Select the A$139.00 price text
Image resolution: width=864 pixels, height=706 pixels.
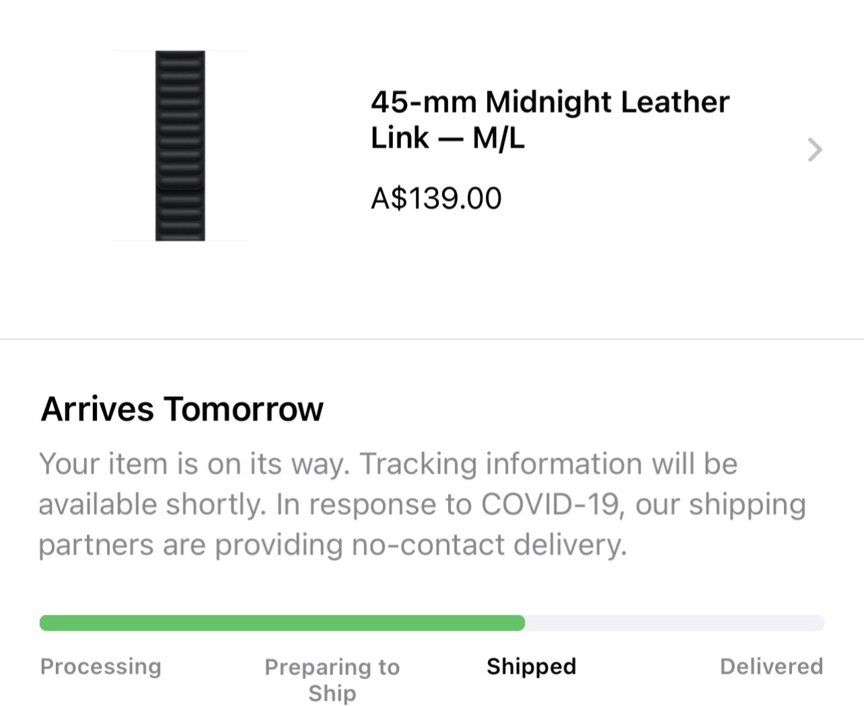click(x=436, y=198)
